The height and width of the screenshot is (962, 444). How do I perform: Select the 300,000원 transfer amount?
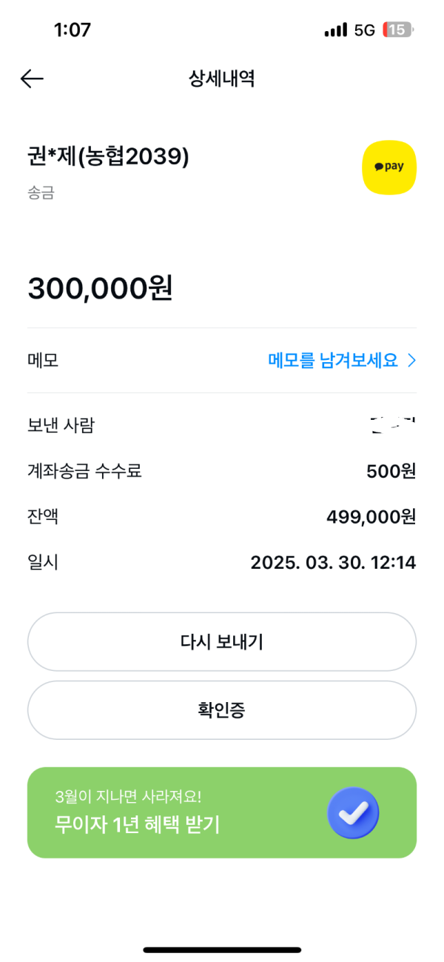[x=100, y=289]
